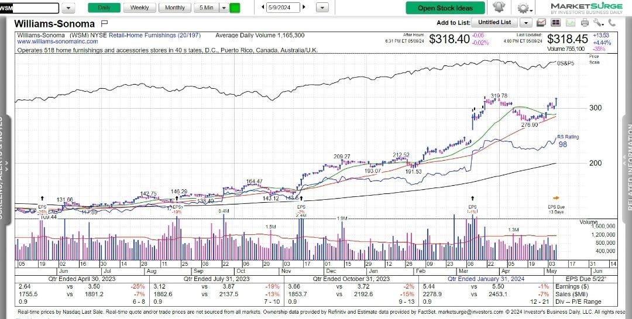The width and height of the screenshot is (632, 319).
Task: Click the 209.27 price label
Action: pyautogui.click(x=342, y=157)
